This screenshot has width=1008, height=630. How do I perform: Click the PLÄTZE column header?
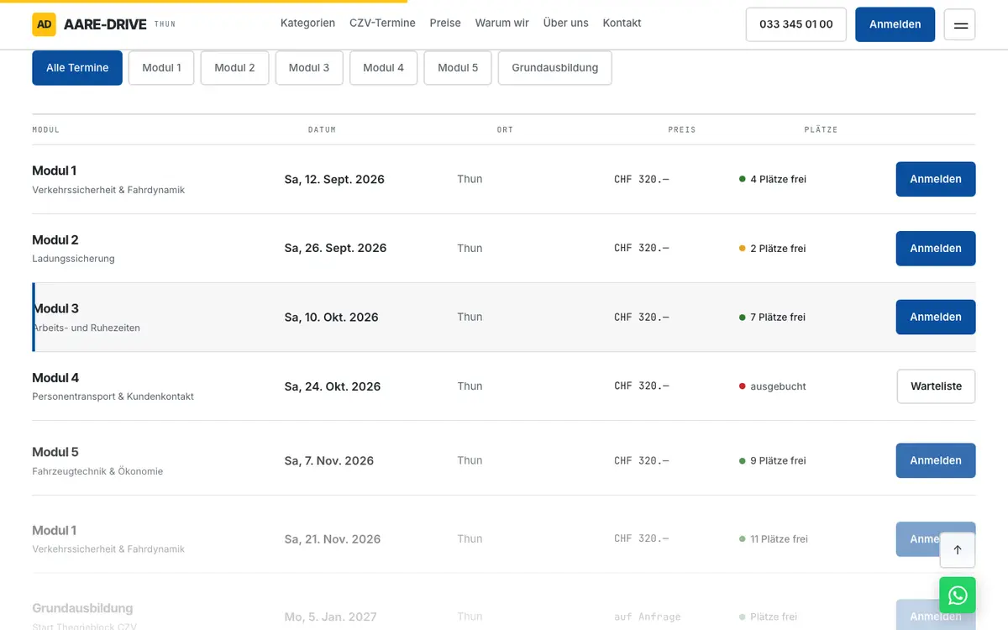[821, 130]
